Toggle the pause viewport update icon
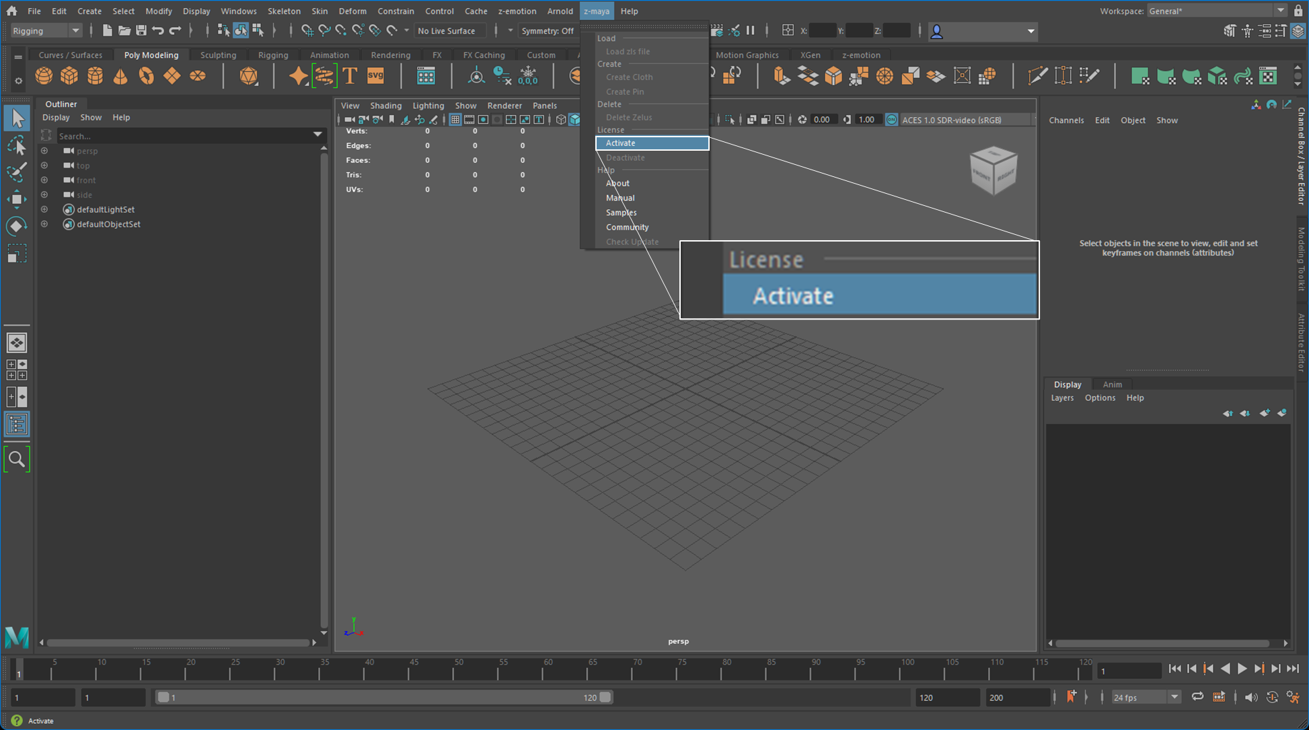Viewport: 1309px width, 730px height. coord(751,30)
